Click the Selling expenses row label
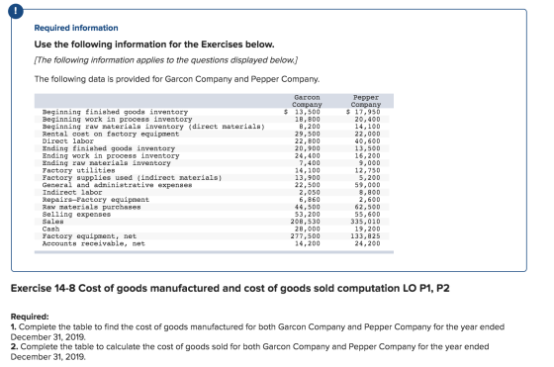The image size is (554, 367). pyautogui.click(x=76, y=214)
